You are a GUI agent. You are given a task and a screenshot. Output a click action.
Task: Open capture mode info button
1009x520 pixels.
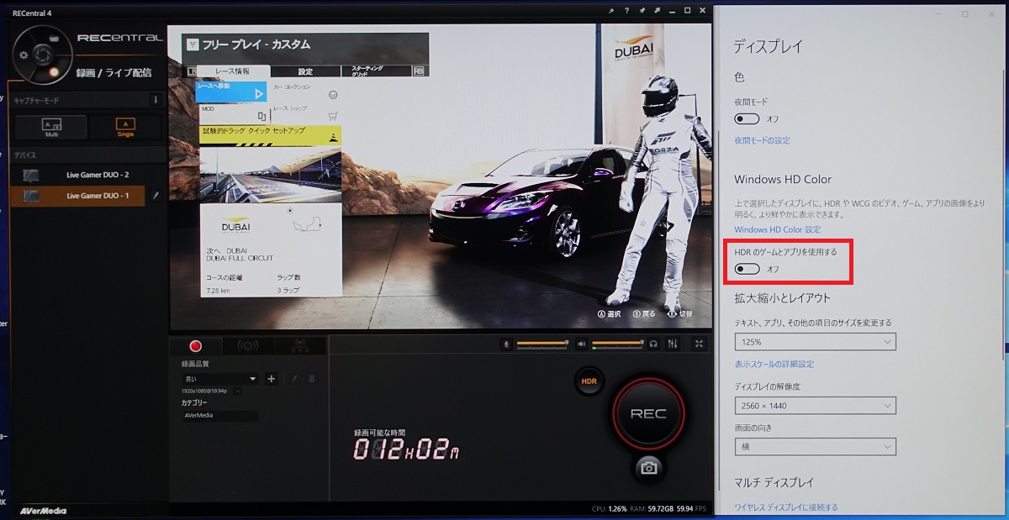pos(155,99)
